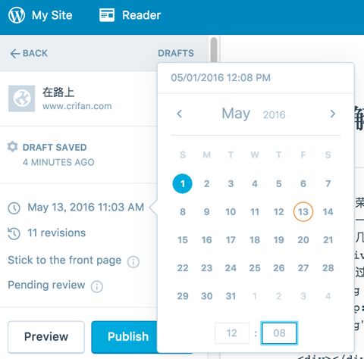Select May 18 in calendar
This screenshot has height=359, width=364.
click(x=255, y=239)
